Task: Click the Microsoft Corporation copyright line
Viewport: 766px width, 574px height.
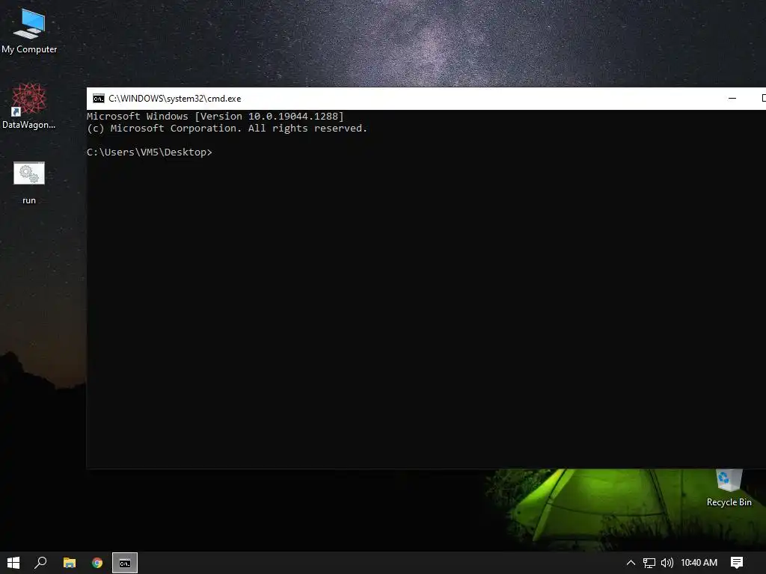Action: point(227,129)
